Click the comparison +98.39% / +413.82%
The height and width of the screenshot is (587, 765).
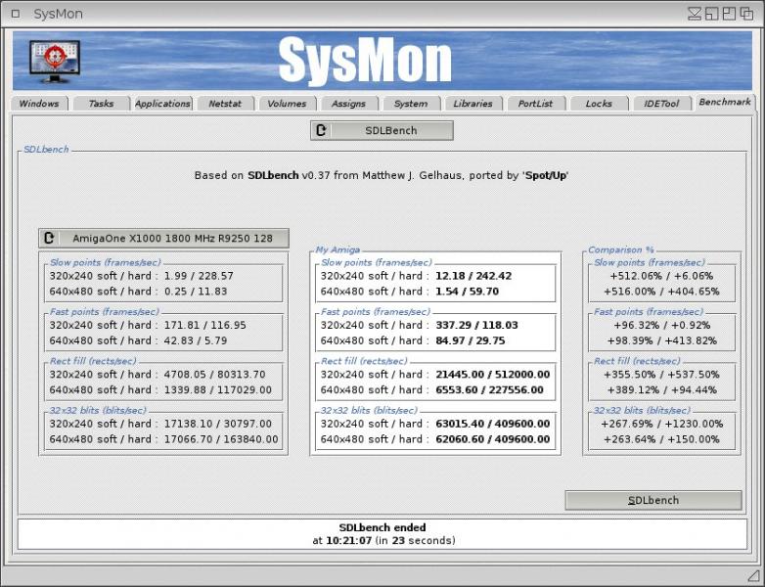(661, 340)
